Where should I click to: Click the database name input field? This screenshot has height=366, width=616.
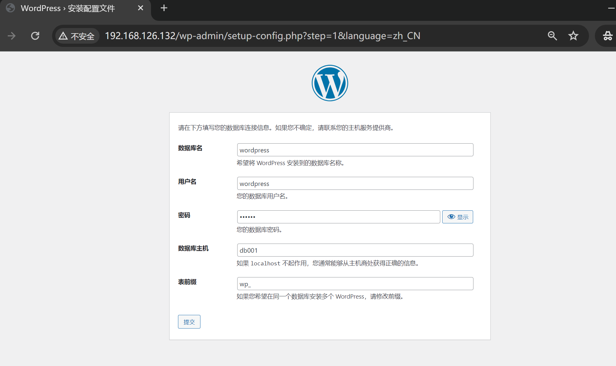355,150
